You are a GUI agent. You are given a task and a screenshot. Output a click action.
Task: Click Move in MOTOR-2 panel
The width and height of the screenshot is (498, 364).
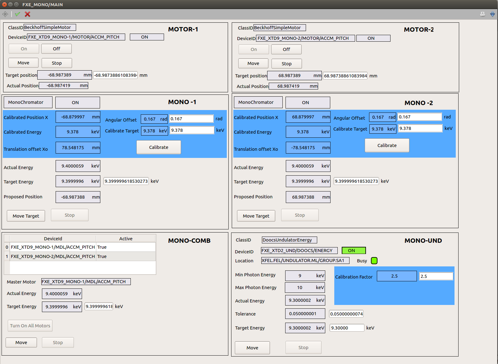click(x=254, y=63)
